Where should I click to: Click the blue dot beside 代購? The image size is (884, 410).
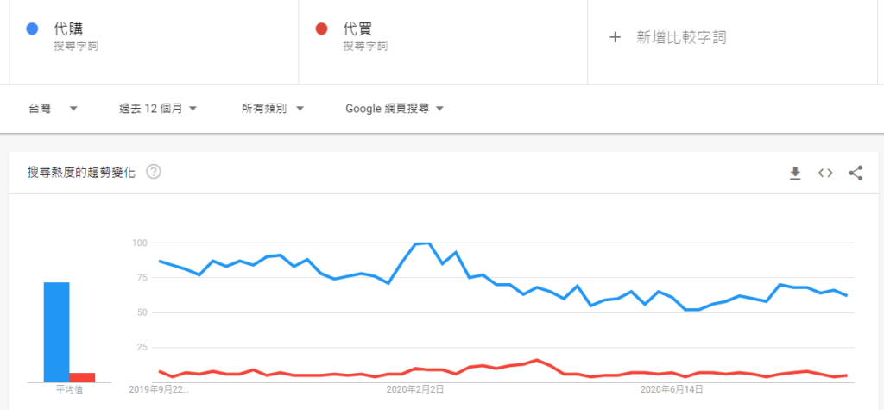32,29
